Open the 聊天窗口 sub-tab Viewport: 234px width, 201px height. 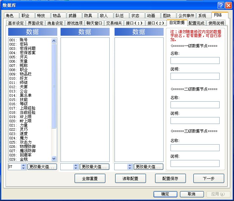(94, 23)
